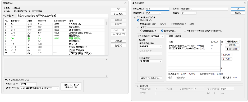Image resolution: width=248 pixels, height=102 pixels.
Task: Select list row 4 IC-1 上階がある部分
Action: click(54, 33)
